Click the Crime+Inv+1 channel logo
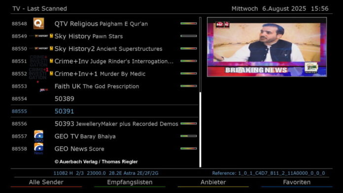Screen dimensions: 343x193 (39, 73)
